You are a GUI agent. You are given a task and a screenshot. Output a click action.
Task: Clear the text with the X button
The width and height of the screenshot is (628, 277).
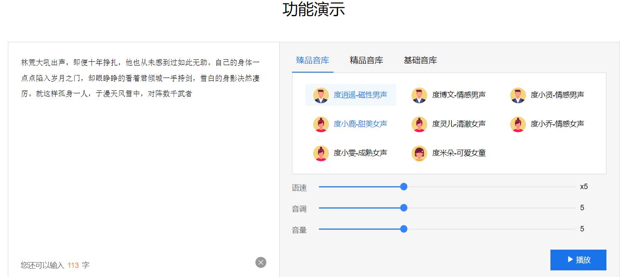pos(260,262)
